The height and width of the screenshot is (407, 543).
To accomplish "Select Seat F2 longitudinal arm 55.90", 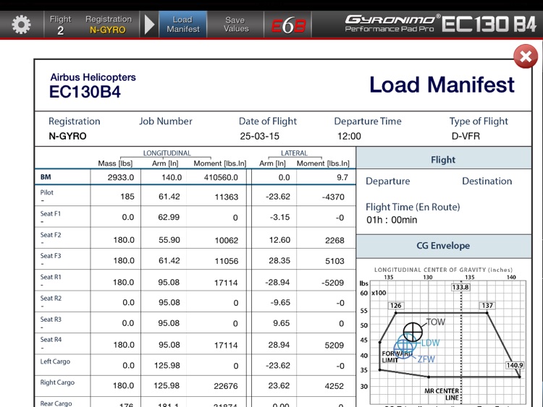I will [169, 240].
